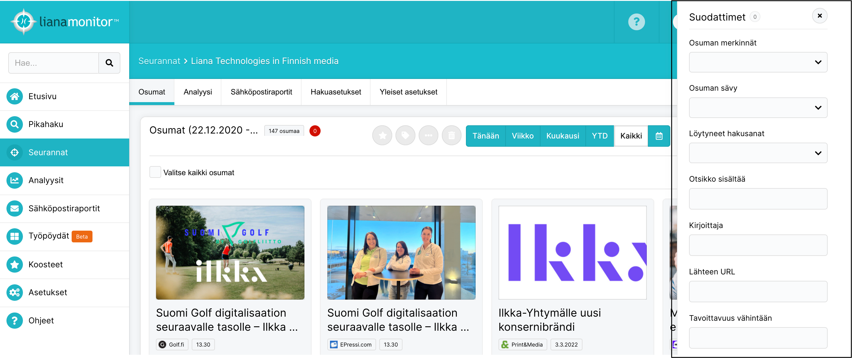Open the Yleiset asetukset tab
The height and width of the screenshot is (358, 852).
point(408,92)
